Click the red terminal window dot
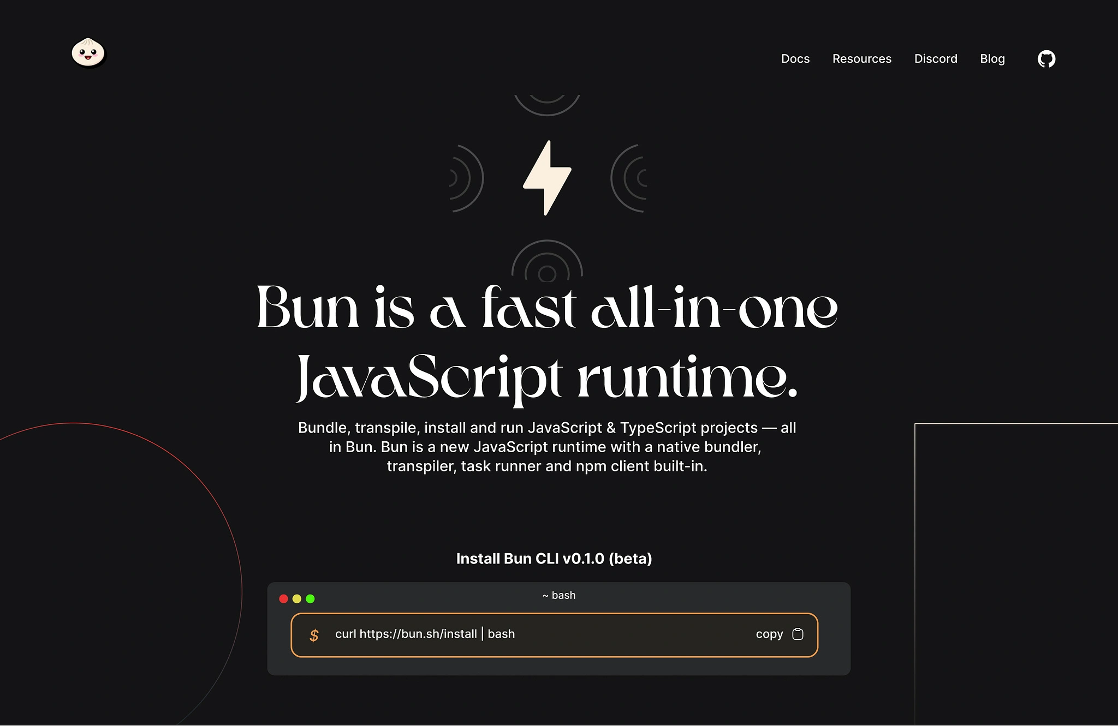 click(283, 598)
